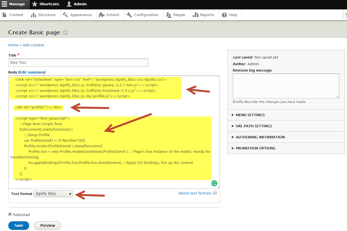Click the Admin user icon
This screenshot has width=347, height=231.
[69, 4]
